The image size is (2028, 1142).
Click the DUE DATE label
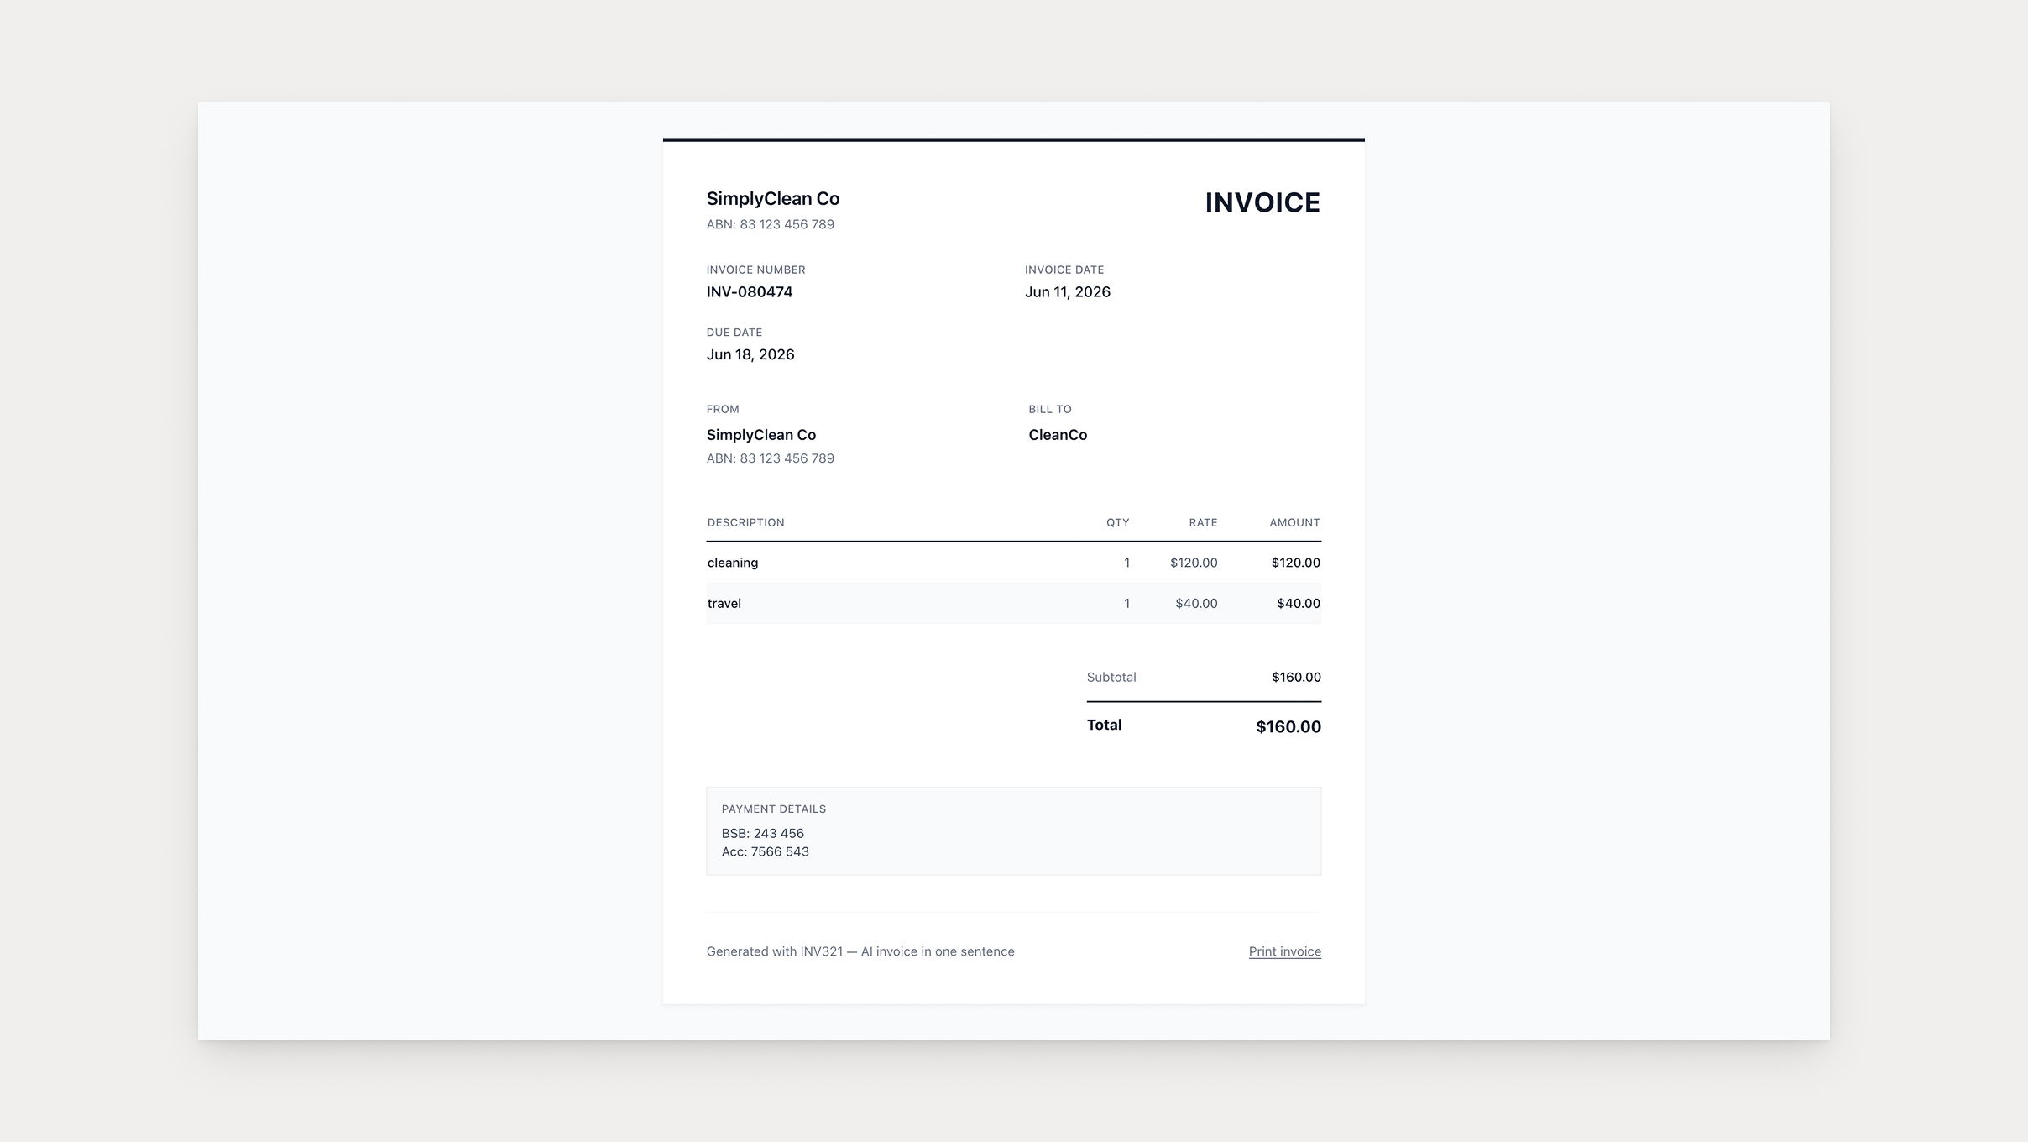coord(734,332)
